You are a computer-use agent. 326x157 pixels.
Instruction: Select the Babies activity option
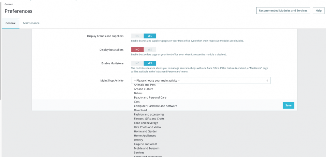coord(138,93)
